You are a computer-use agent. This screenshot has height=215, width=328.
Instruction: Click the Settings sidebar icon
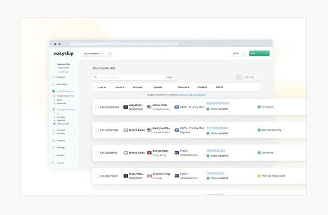(53, 148)
